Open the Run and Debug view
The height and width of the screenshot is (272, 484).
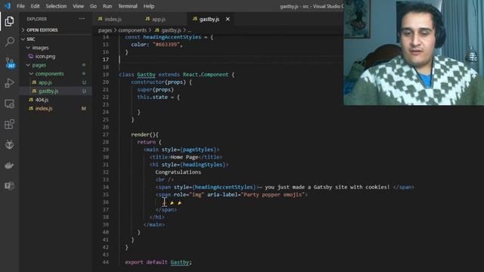(x=9, y=83)
